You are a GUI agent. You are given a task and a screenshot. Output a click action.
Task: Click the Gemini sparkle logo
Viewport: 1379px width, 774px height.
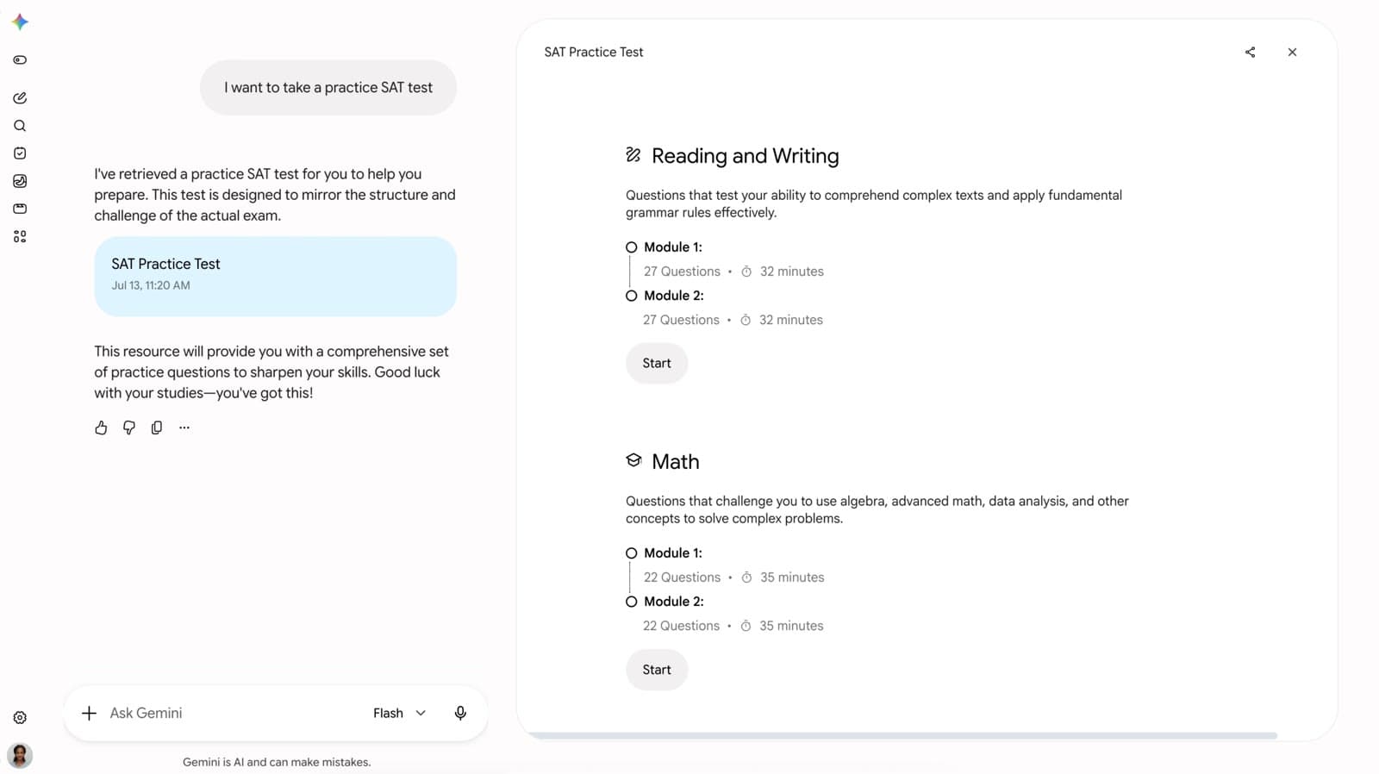[x=20, y=22]
